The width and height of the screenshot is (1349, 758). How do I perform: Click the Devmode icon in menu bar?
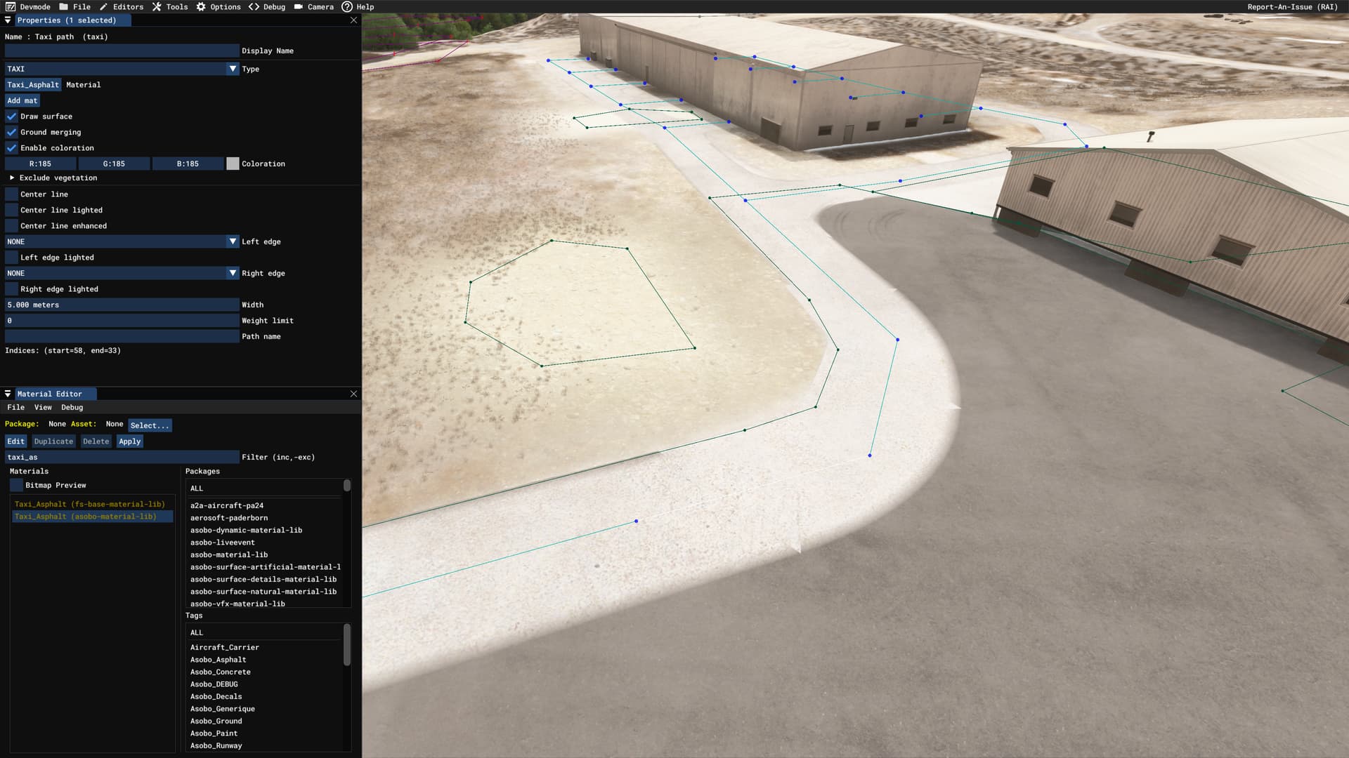(11, 7)
